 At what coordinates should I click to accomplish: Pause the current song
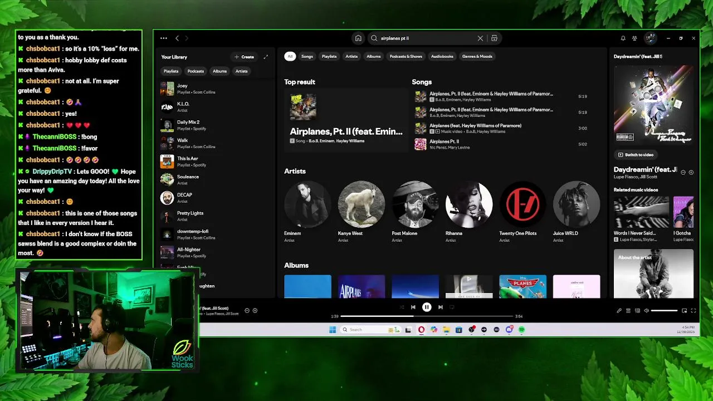(x=427, y=307)
